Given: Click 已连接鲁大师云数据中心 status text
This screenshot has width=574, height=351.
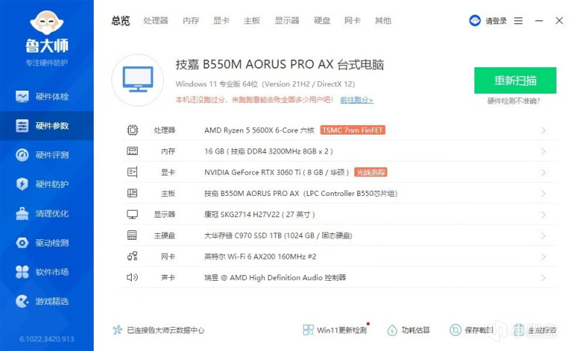Looking at the screenshot, I should click(165, 331).
